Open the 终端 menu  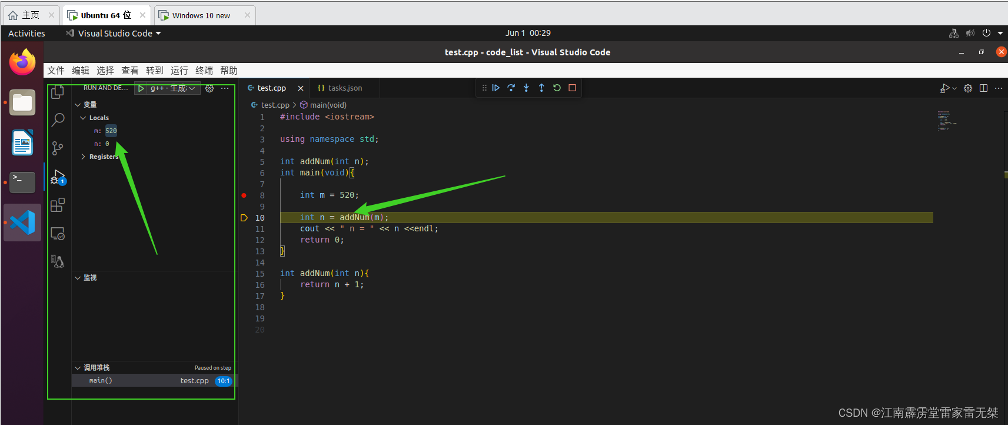(x=204, y=71)
